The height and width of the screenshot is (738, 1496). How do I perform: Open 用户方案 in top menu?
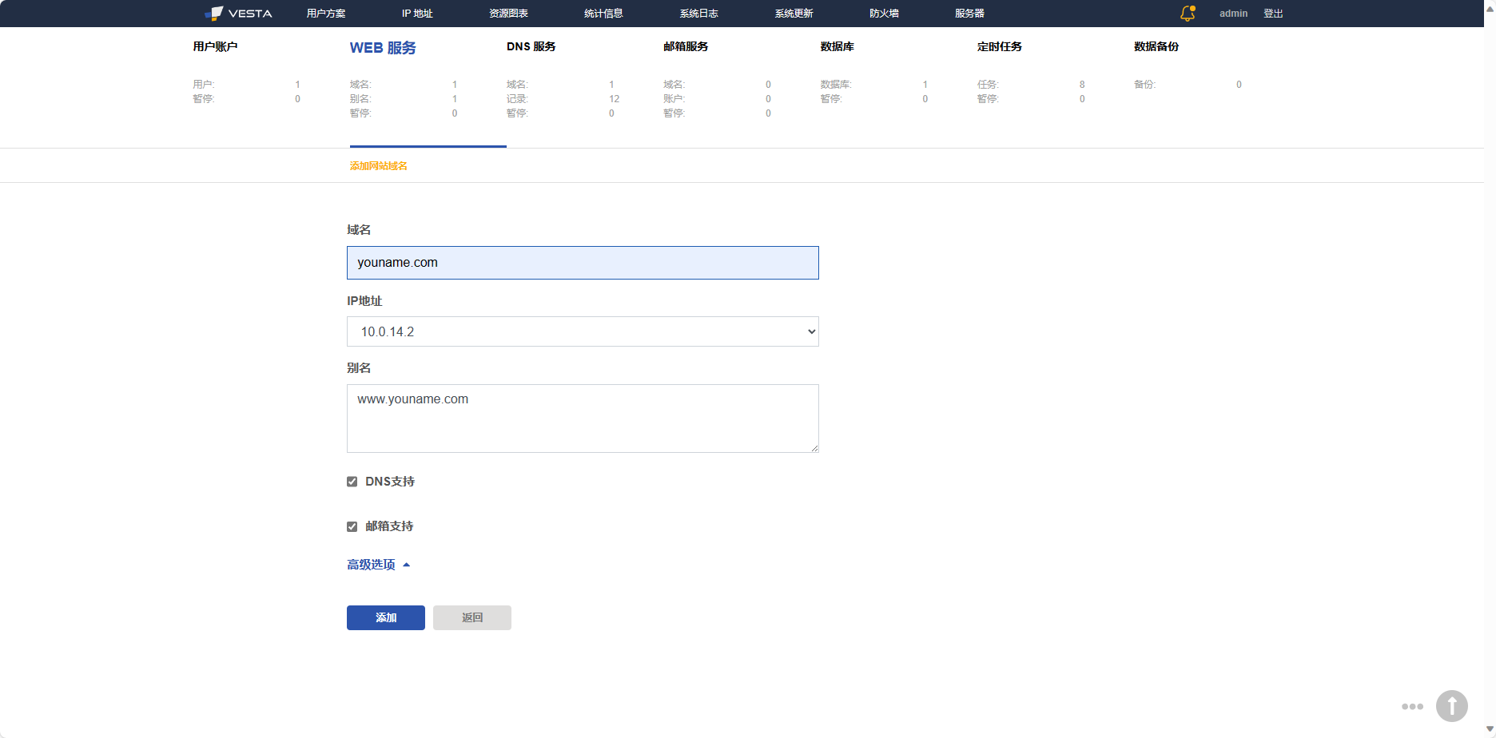(326, 14)
